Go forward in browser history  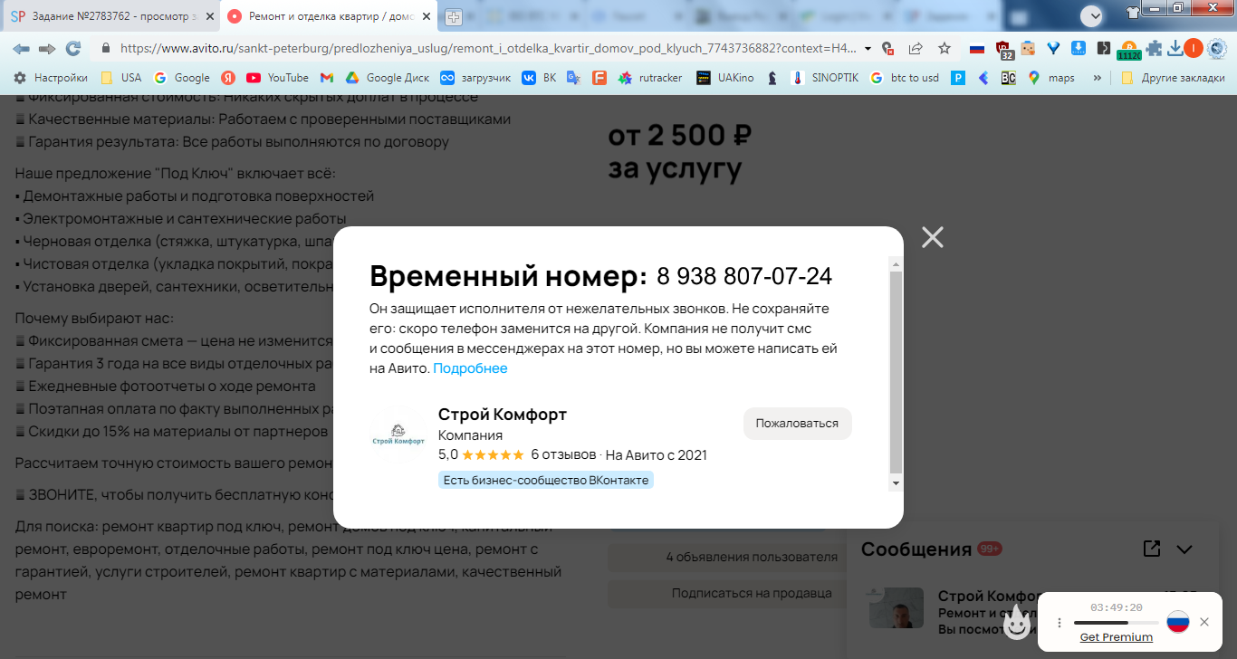[47, 48]
